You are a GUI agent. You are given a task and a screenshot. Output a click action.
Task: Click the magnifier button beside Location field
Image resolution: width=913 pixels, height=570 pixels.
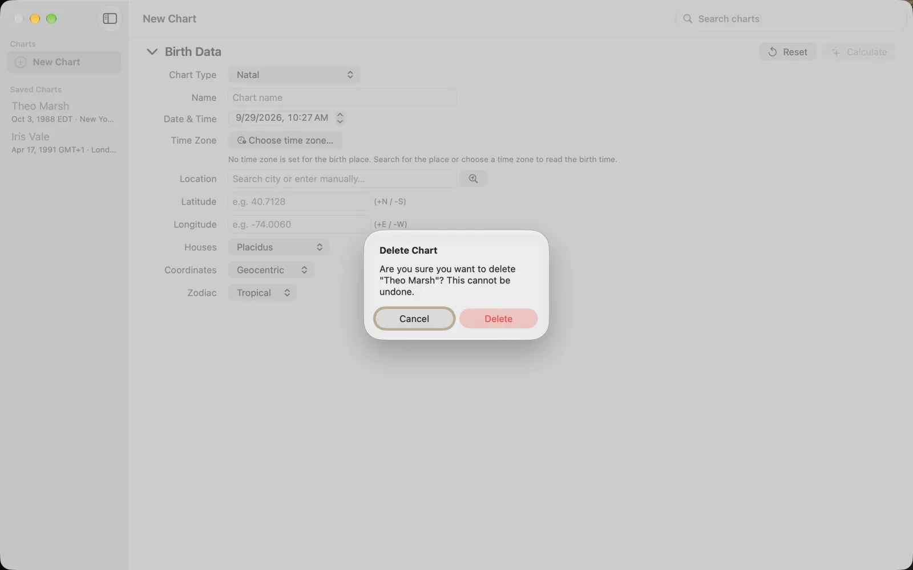(x=473, y=178)
